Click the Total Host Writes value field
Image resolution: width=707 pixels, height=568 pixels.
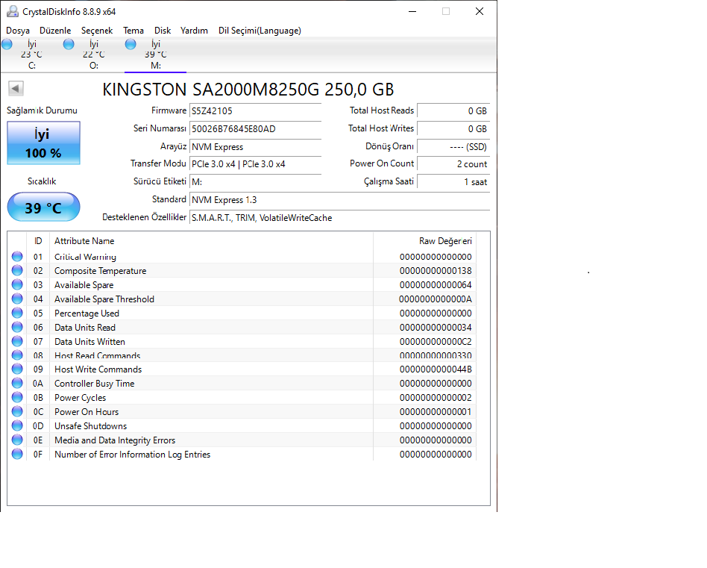click(x=453, y=129)
